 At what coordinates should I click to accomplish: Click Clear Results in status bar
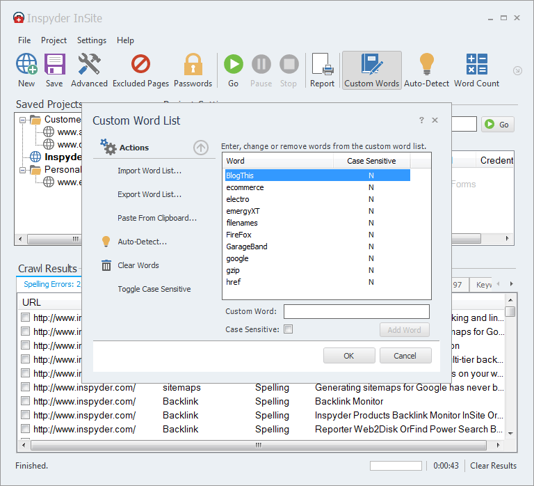coord(493,466)
